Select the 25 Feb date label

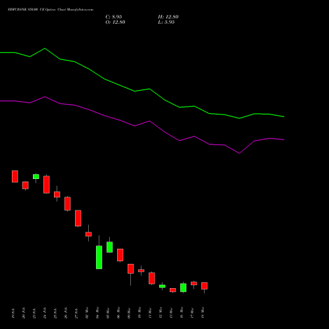click(x=55, y=313)
